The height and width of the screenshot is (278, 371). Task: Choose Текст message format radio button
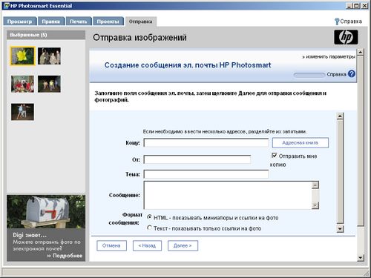click(149, 228)
